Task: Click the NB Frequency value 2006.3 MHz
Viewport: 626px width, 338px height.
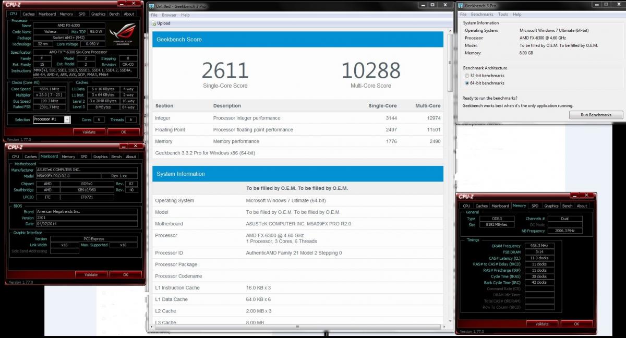Action: [x=565, y=231]
